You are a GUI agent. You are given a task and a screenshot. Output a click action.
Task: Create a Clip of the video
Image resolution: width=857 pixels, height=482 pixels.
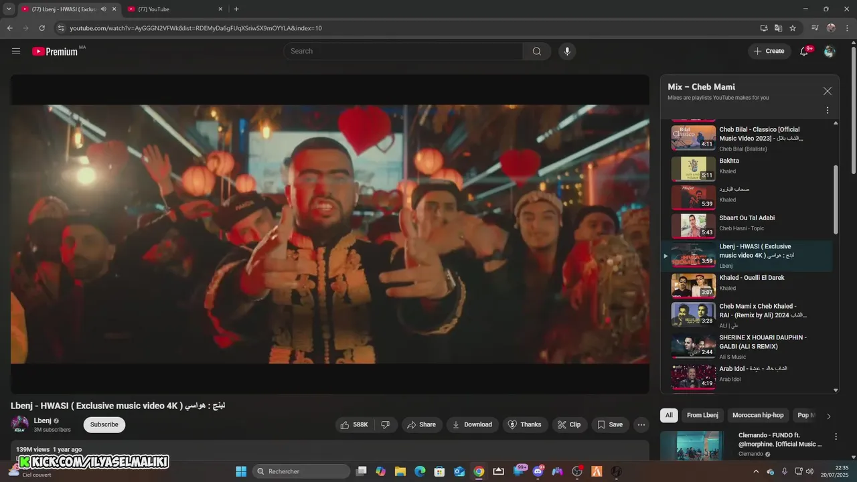click(570, 424)
